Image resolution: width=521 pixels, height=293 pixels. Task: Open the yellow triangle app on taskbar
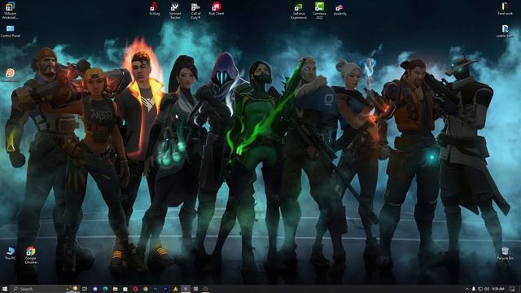pos(175,289)
